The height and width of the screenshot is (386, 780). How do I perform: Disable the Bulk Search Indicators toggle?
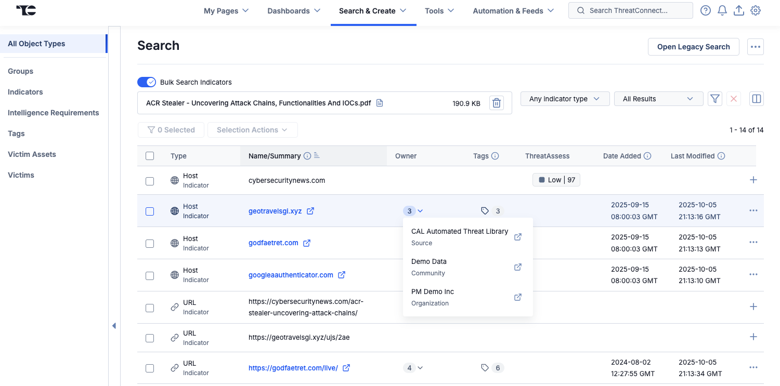click(147, 82)
